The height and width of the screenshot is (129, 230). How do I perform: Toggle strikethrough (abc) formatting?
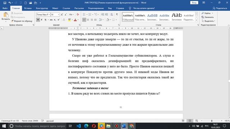pos(51,20)
